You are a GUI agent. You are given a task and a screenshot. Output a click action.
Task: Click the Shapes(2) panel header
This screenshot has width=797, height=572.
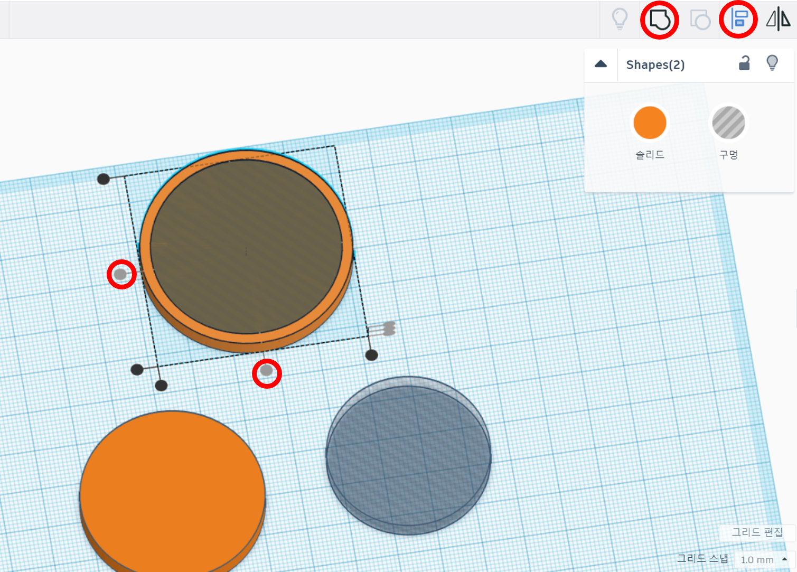click(x=655, y=64)
